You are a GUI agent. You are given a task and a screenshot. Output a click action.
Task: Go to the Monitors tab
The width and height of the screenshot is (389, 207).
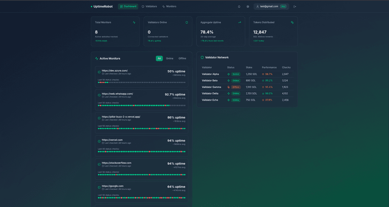[169, 7]
